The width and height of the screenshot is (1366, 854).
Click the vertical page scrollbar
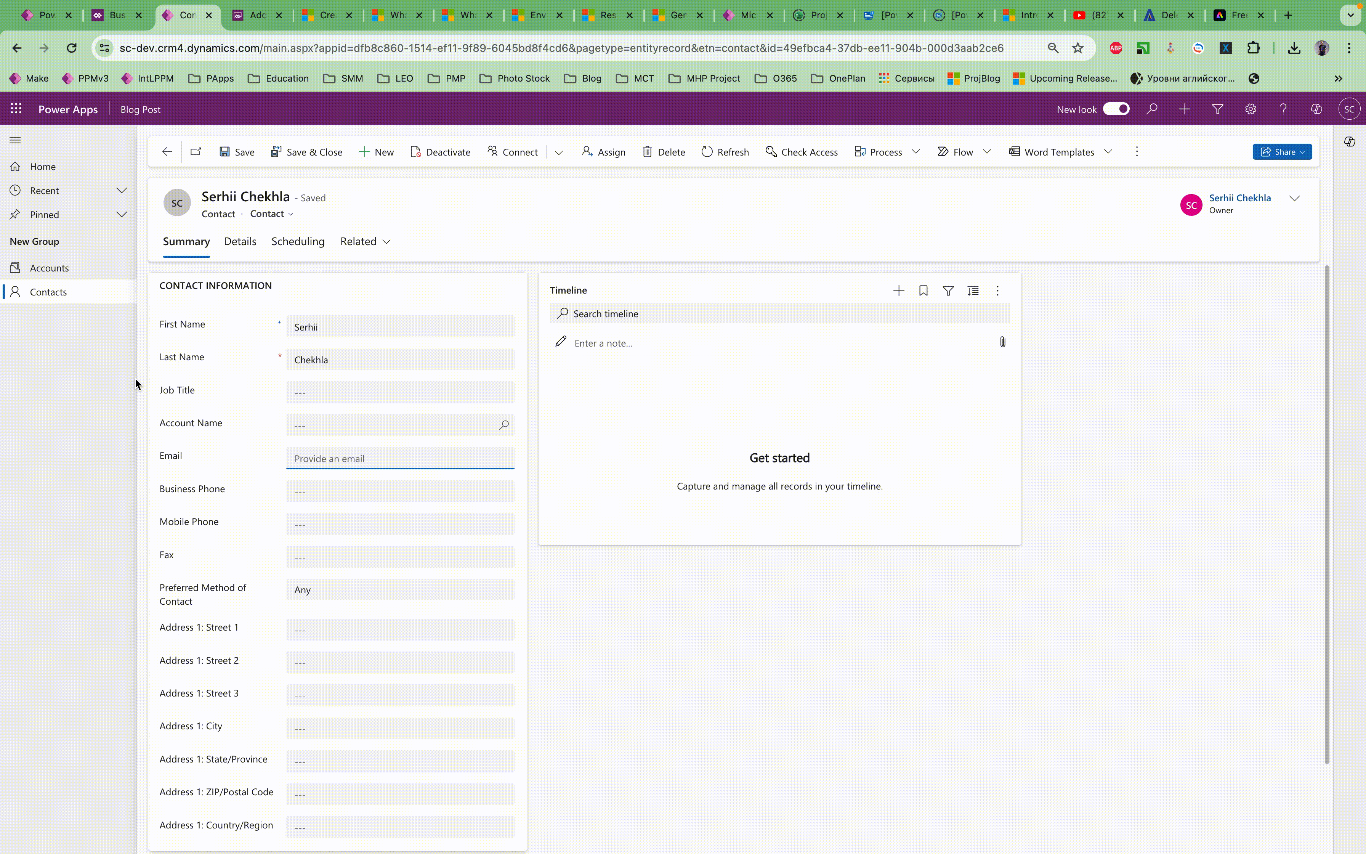[x=1326, y=514]
